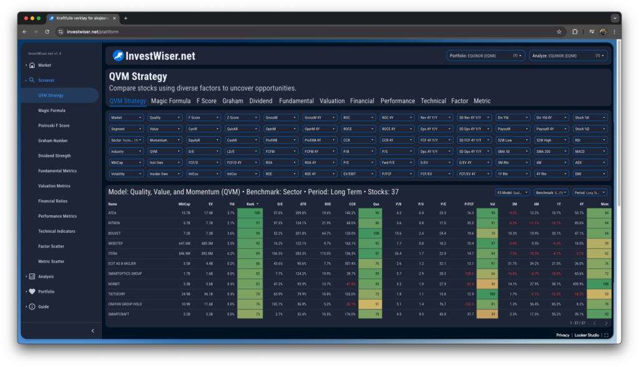Open the Insider Own filter dropdown

coord(165,174)
